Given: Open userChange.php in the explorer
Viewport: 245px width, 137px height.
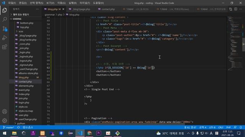Looking at the screenshot, I should click(28, 119).
